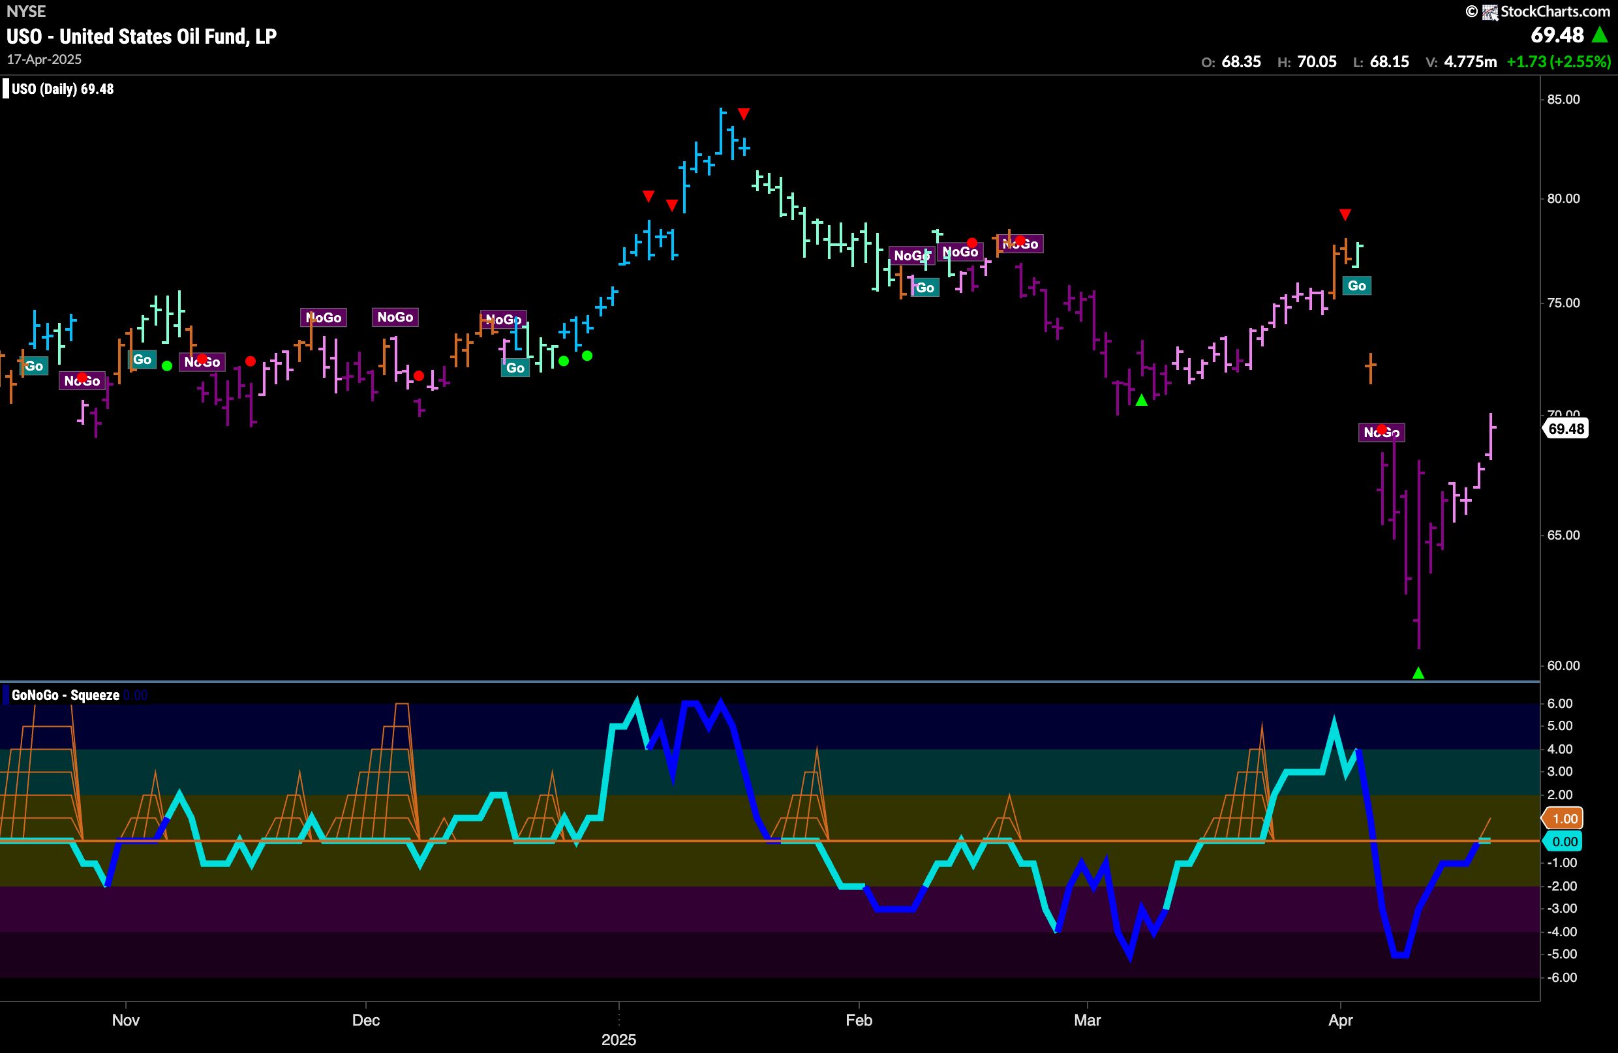
Task: Click the high value H: 70.05
Action: click(1307, 62)
